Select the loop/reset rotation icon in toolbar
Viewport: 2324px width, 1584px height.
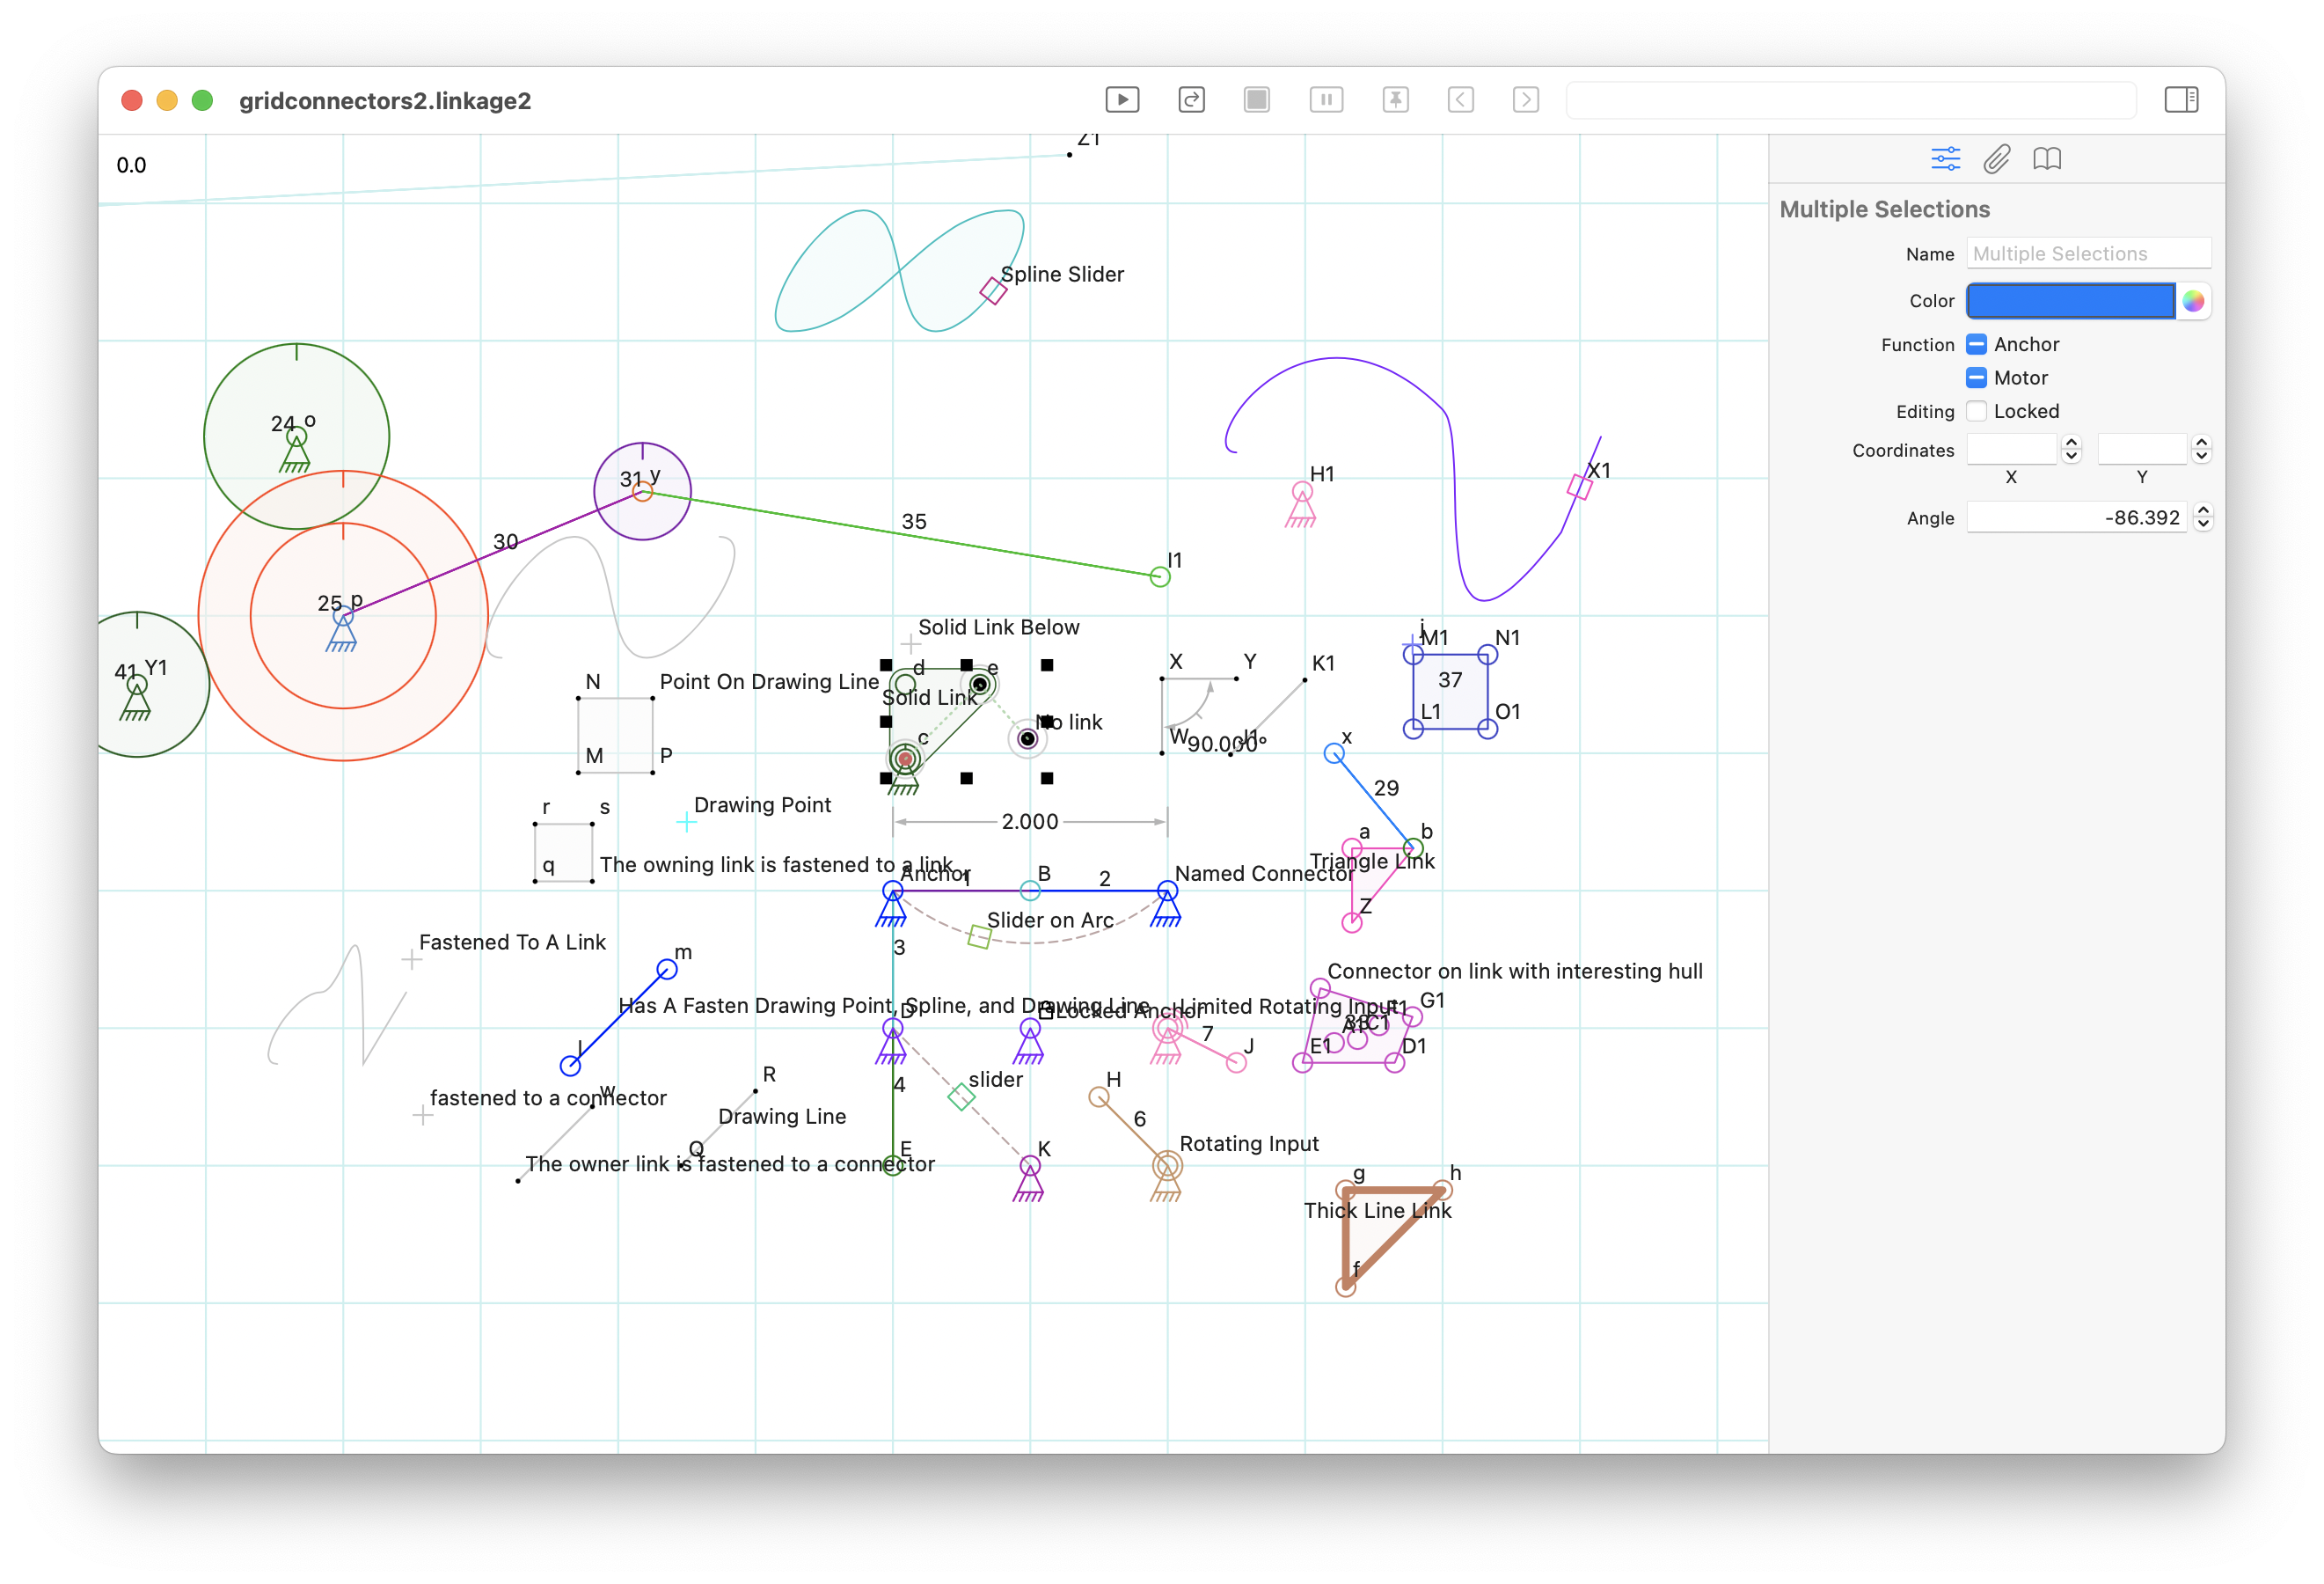[1191, 100]
